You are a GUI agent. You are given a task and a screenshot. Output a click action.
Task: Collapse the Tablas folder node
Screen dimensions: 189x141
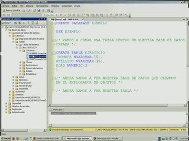click(13, 42)
